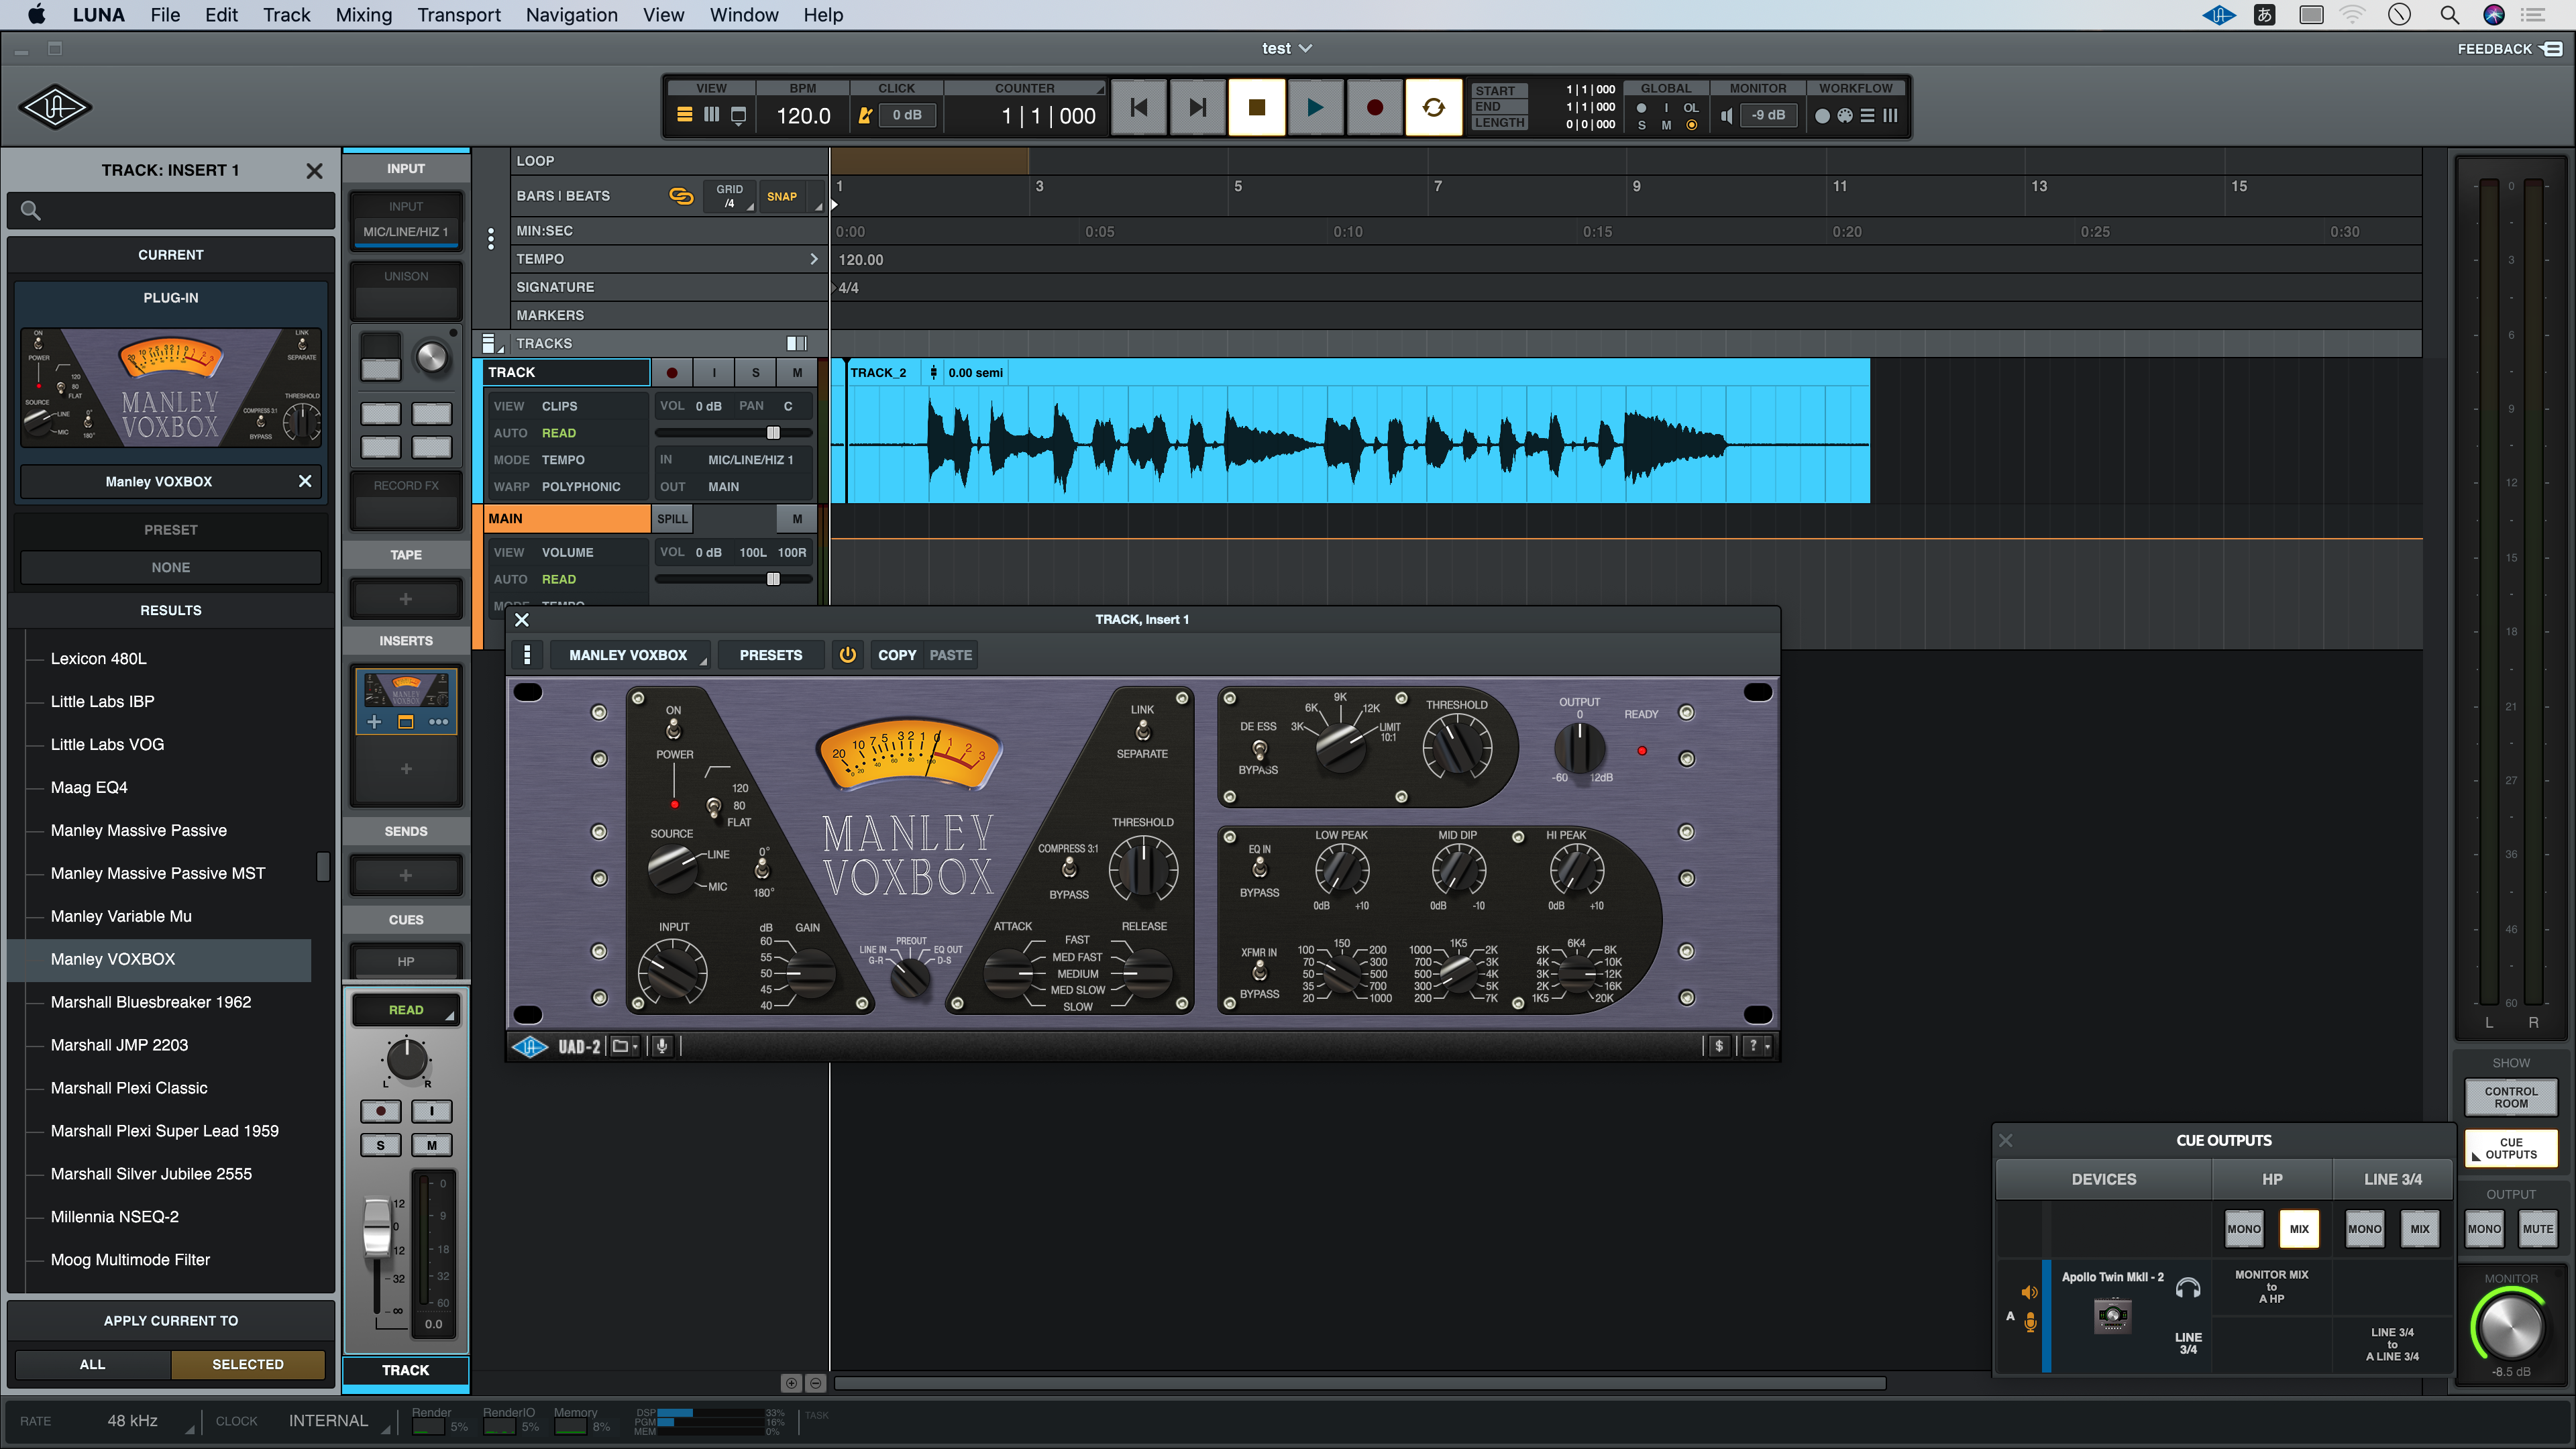The width and height of the screenshot is (2576, 1449).
Task: Open the GRID /4 dropdown
Action: (x=730, y=196)
